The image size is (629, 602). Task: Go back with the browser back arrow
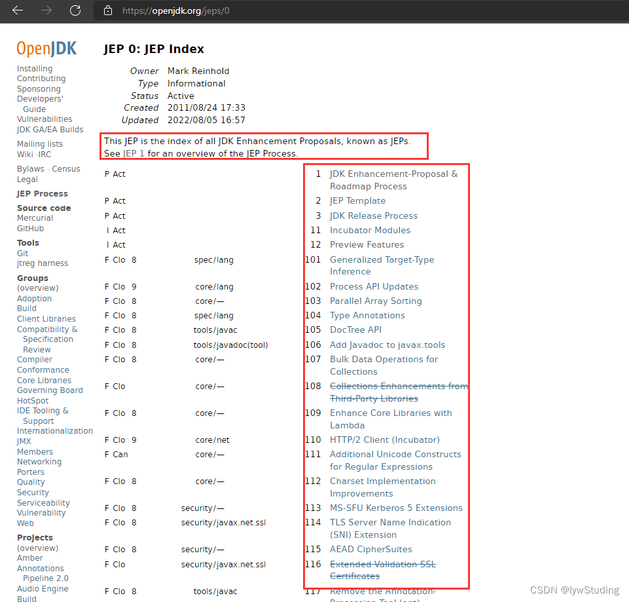pyautogui.click(x=18, y=10)
